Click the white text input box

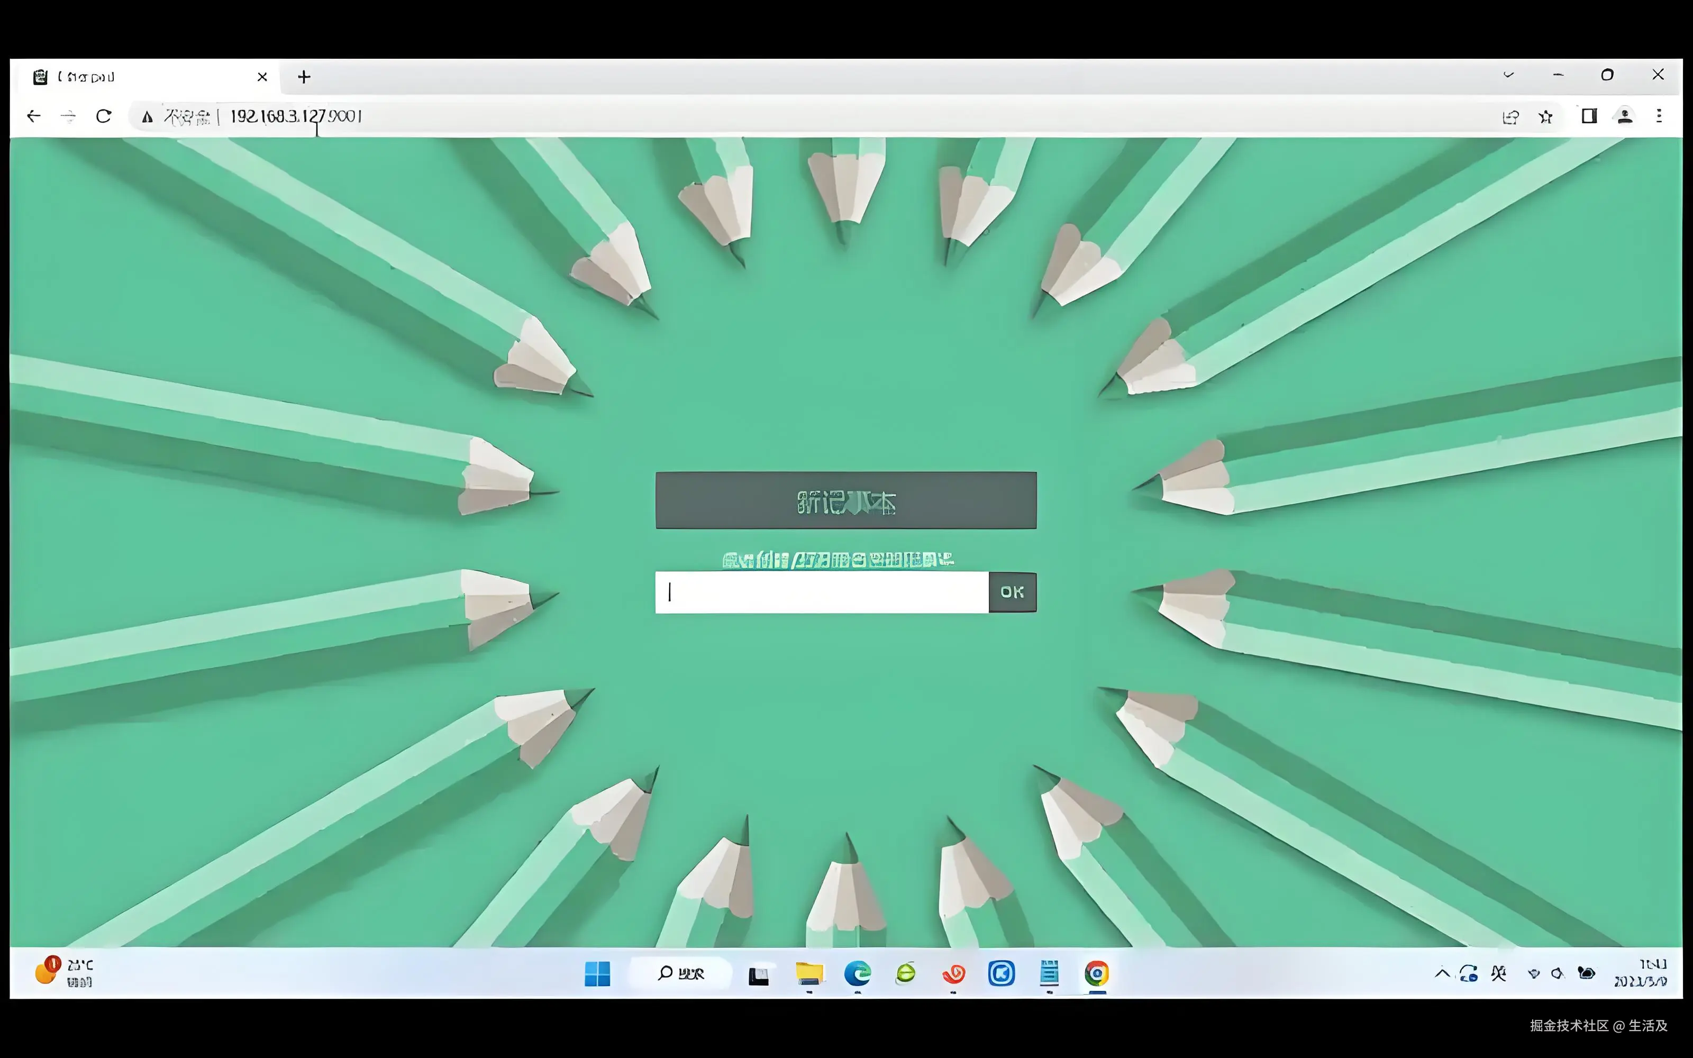tap(821, 592)
